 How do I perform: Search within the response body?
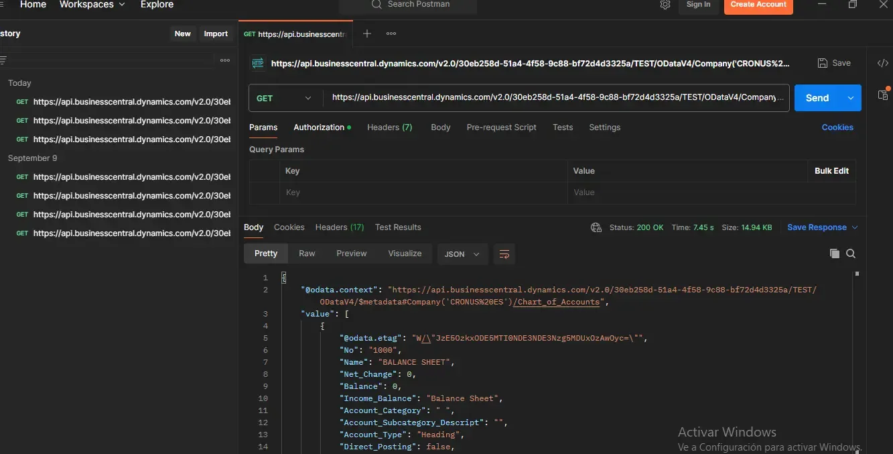pos(851,253)
